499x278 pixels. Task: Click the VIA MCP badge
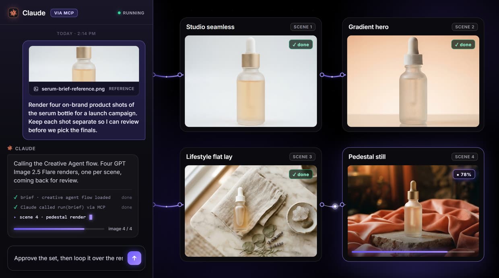click(64, 13)
